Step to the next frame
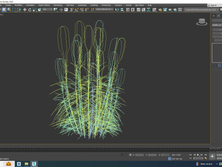 coord(202,154)
